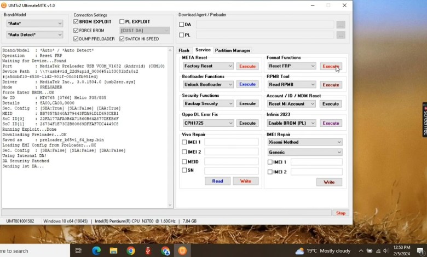Enable Vivo Repair IMEI 1 checkbox
Image resolution: width=427 pixels, height=257 pixels.
coord(184,142)
